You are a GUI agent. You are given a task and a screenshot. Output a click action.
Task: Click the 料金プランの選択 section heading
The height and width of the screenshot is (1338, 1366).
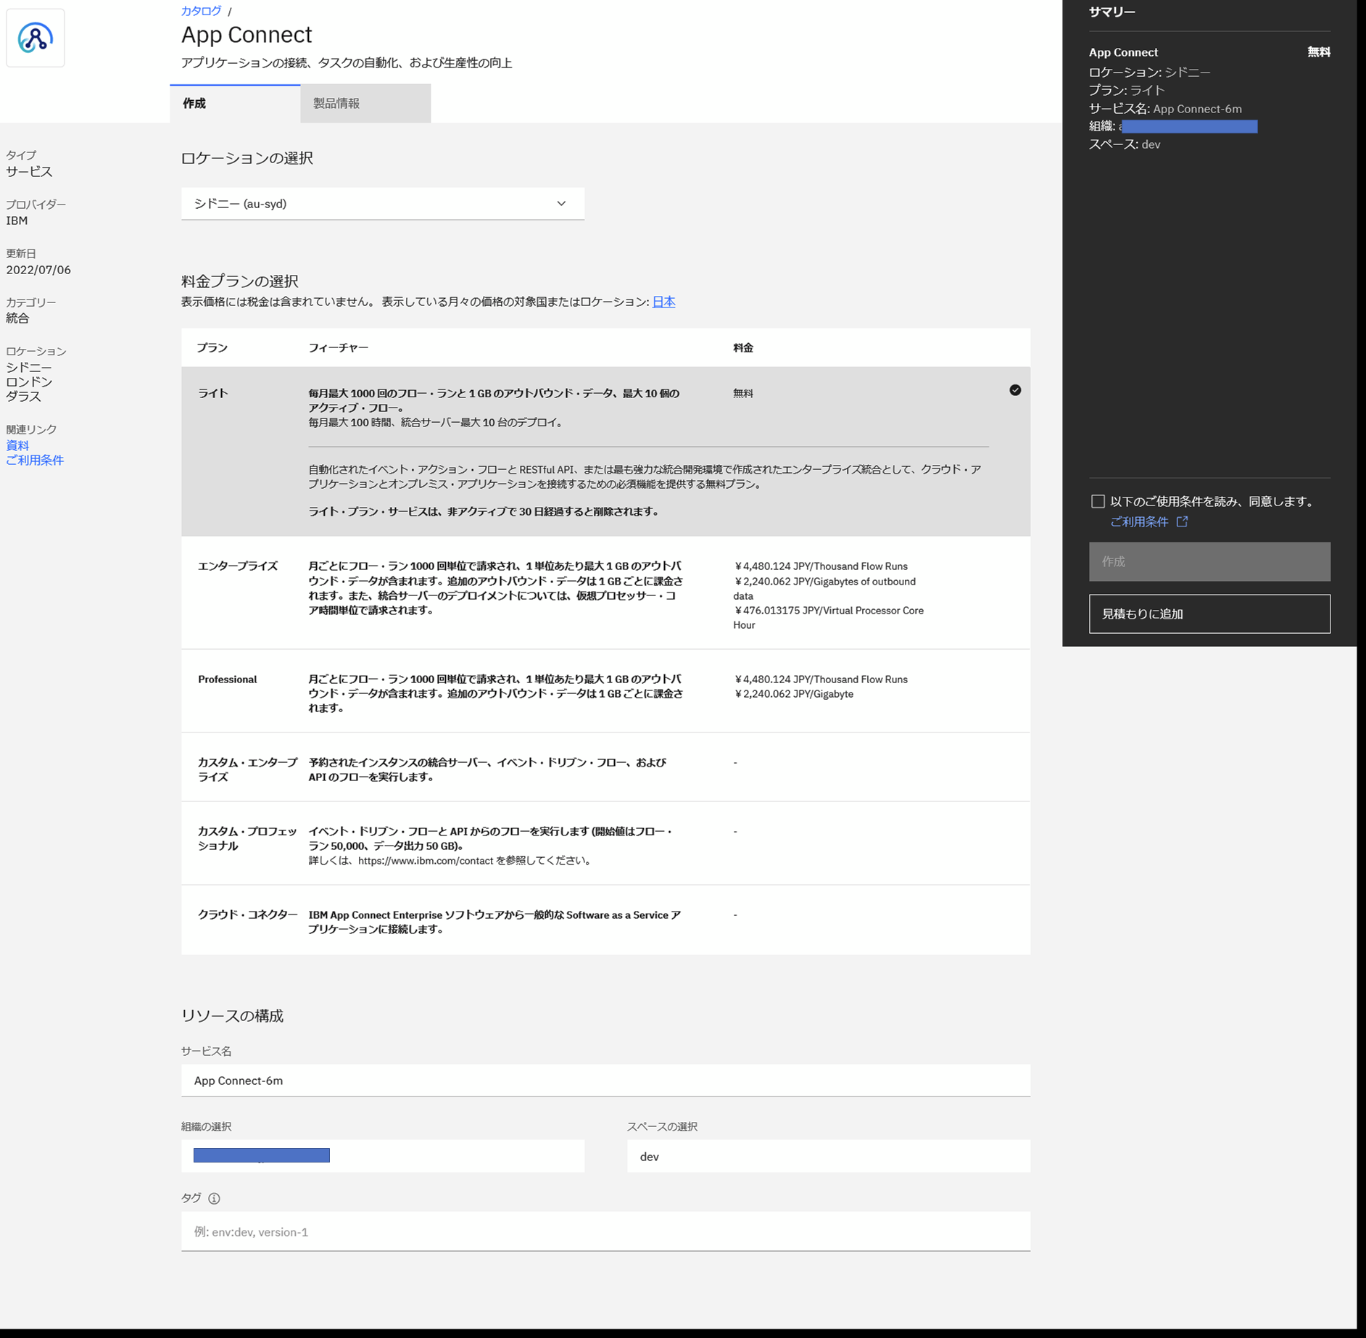pos(239,281)
